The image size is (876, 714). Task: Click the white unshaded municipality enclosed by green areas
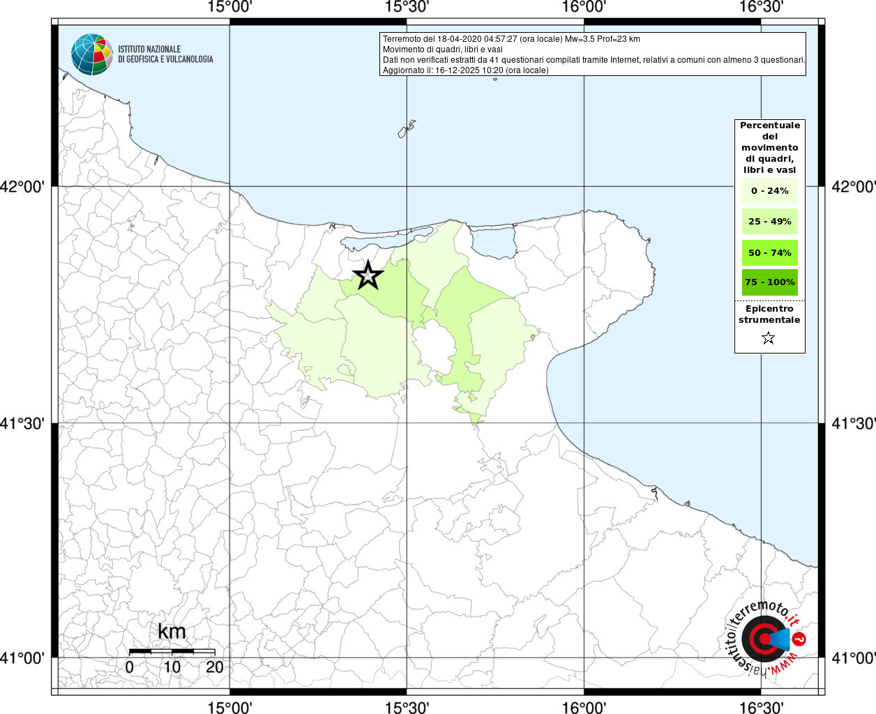click(x=432, y=346)
